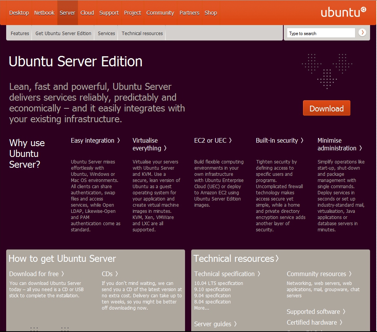Go to the Community page
This screenshot has width=377, height=332.
pyautogui.click(x=160, y=13)
